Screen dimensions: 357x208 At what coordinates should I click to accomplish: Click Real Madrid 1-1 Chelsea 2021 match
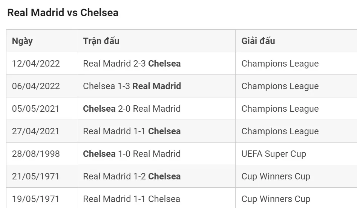point(132,131)
